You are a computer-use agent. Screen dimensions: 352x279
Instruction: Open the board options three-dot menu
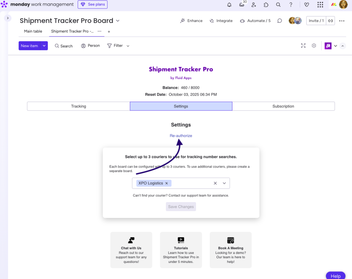tap(342, 21)
